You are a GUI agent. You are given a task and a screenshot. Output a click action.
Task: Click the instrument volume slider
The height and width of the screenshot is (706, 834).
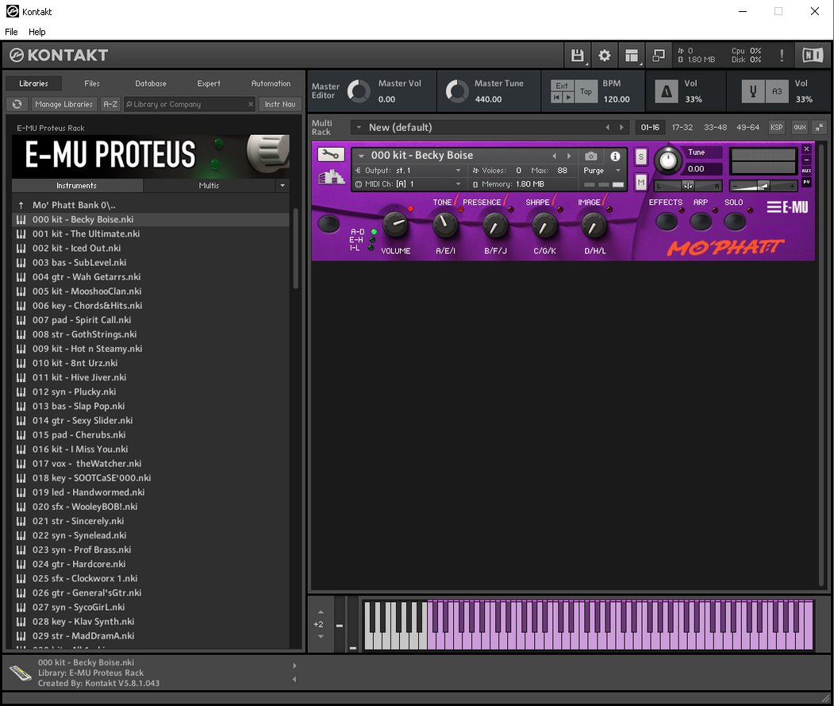point(763,185)
